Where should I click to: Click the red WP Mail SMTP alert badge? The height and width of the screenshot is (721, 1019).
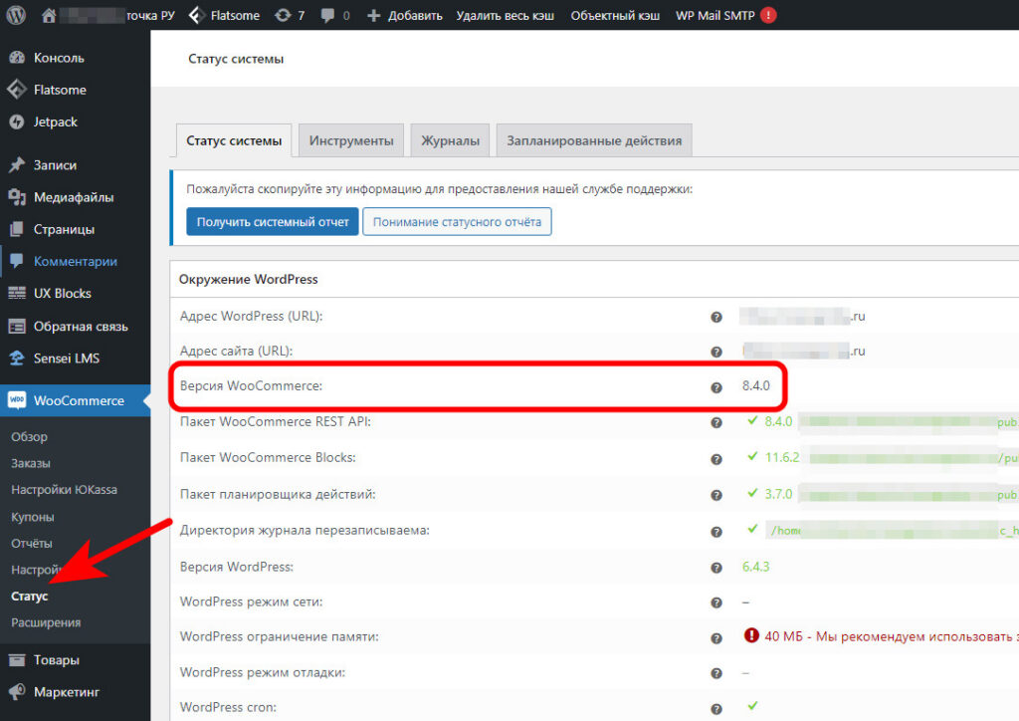click(768, 15)
